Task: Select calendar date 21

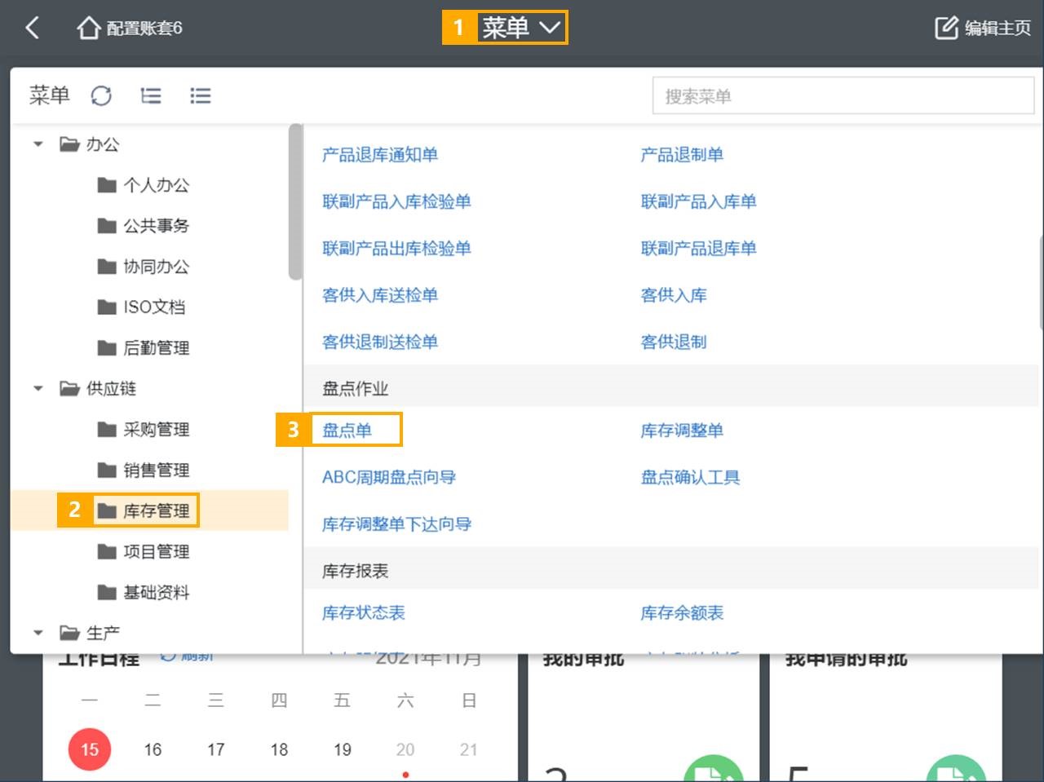Action: pyautogui.click(x=469, y=749)
